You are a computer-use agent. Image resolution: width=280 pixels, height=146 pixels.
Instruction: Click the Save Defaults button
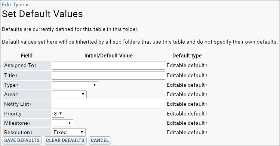point(22,140)
